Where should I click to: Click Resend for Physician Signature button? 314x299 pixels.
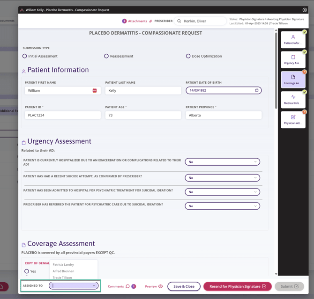coord(238,286)
